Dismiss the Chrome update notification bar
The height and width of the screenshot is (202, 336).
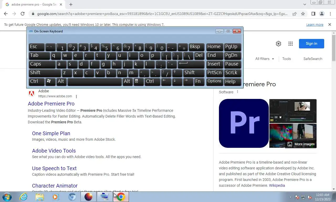pos(330,24)
